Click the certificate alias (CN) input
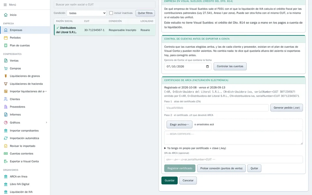The width and height of the screenshot is (312, 195). 216,108
